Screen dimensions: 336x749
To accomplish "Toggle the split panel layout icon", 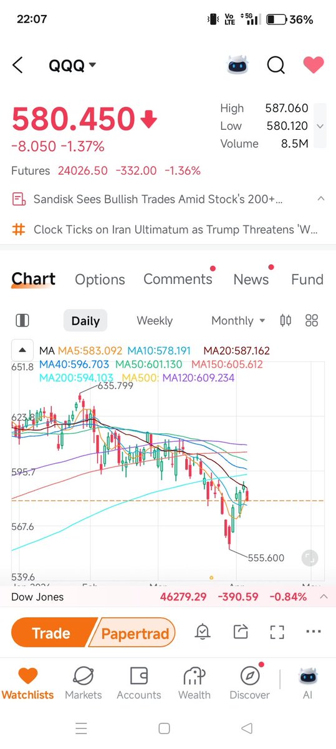I will (22, 321).
